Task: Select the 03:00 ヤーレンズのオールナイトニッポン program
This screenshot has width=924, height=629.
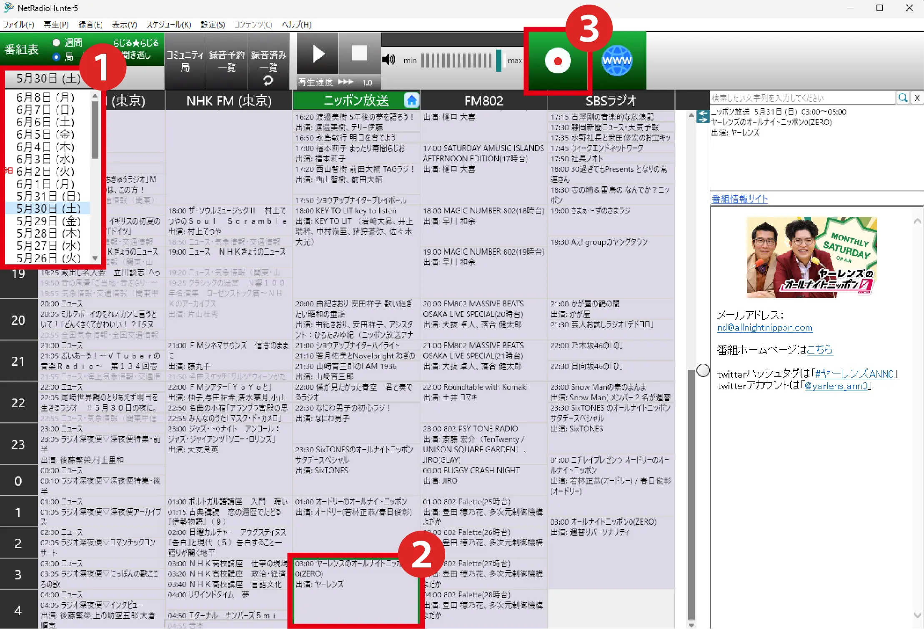Action: pyautogui.click(x=356, y=591)
